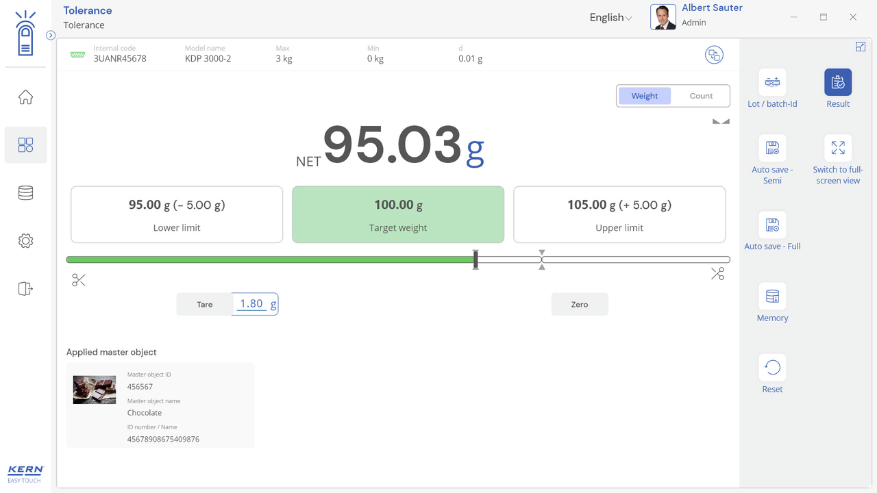This screenshot has width=877, height=493.
Task: Select Auto save - Semi icon
Action: point(772,148)
